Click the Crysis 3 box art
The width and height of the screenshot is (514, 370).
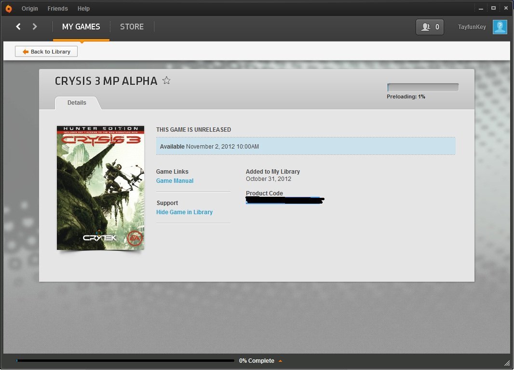point(100,188)
